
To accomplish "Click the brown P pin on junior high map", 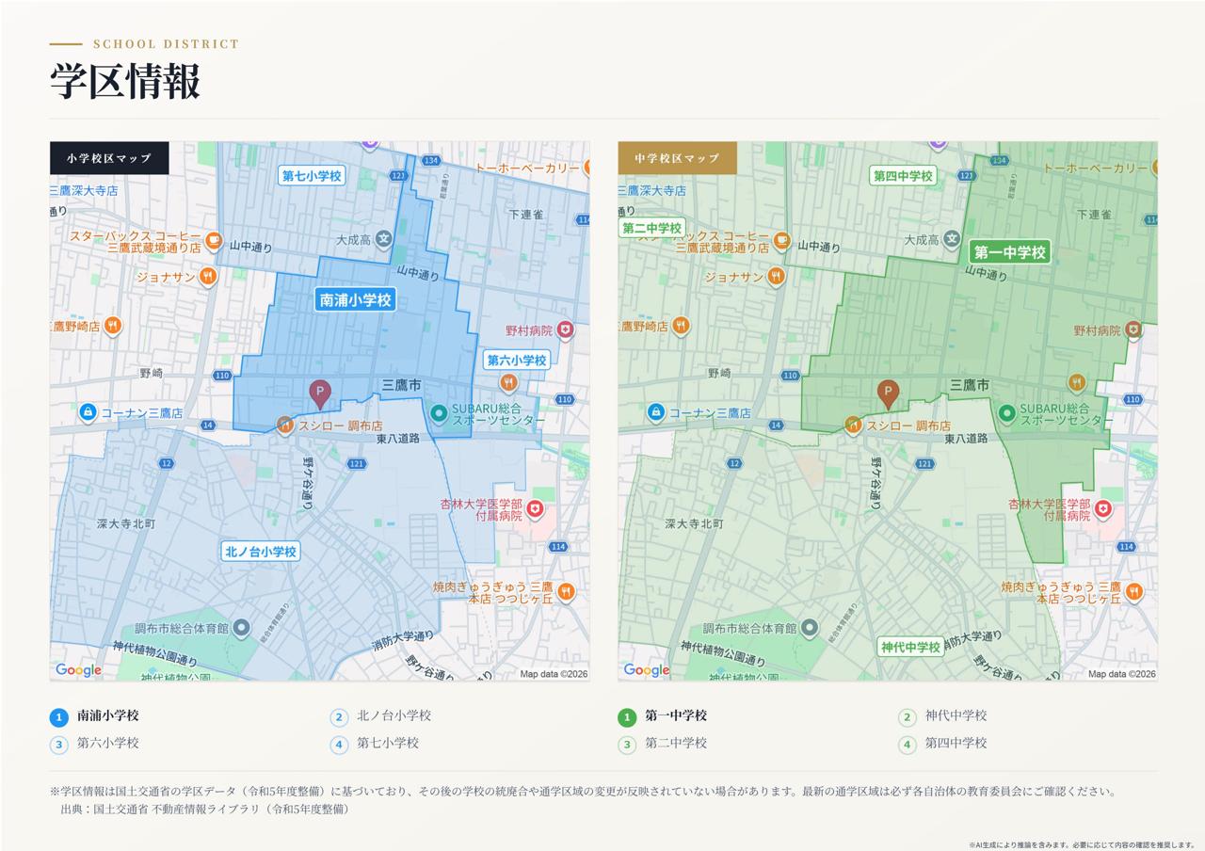I will [x=888, y=393].
